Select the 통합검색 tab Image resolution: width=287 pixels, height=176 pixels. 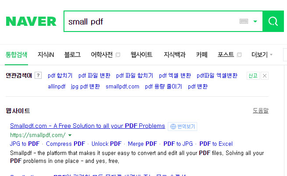tap(16, 55)
